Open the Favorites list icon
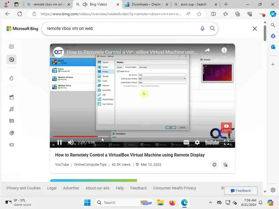The width and height of the screenshot is (279, 209). click(x=225, y=14)
